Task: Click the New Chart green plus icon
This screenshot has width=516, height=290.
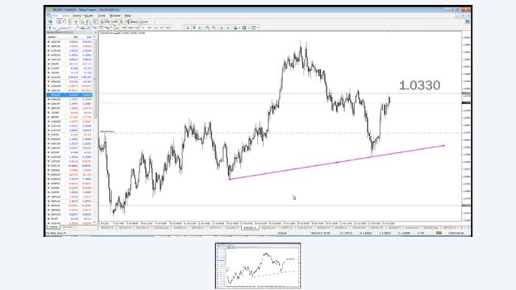Action: (50, 22)
